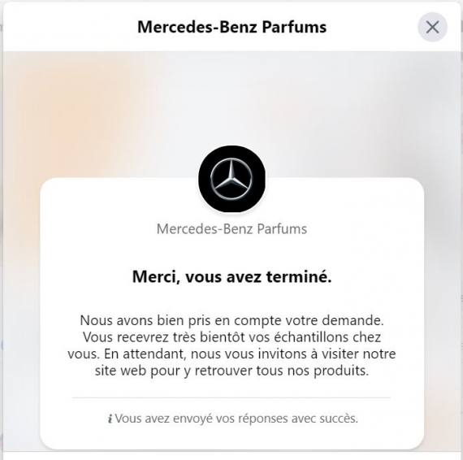
Task: Close the Mercedes-Benz Parfums dialog
Action: 432,27
